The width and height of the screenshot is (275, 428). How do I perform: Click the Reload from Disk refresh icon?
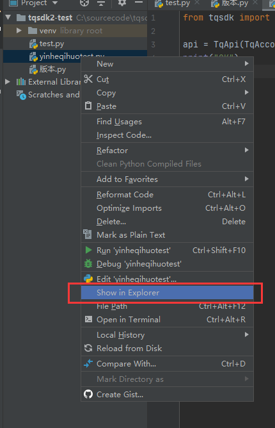[x=88, y=348]
